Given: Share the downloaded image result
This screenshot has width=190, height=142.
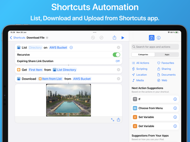Looking at the screenshot, I should click(118, 120).
